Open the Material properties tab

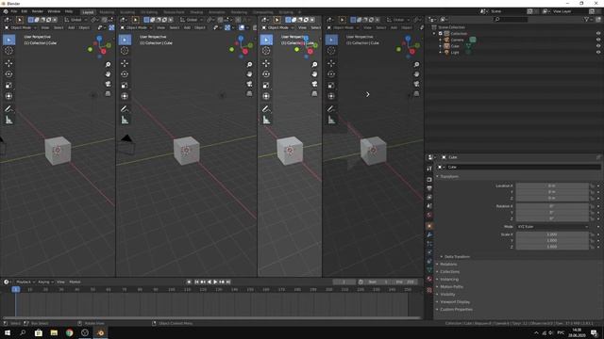click(x=429, y=279)
